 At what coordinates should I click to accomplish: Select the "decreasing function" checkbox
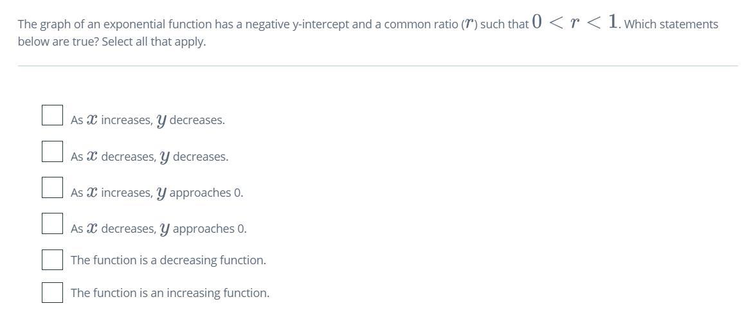point(52,260)
